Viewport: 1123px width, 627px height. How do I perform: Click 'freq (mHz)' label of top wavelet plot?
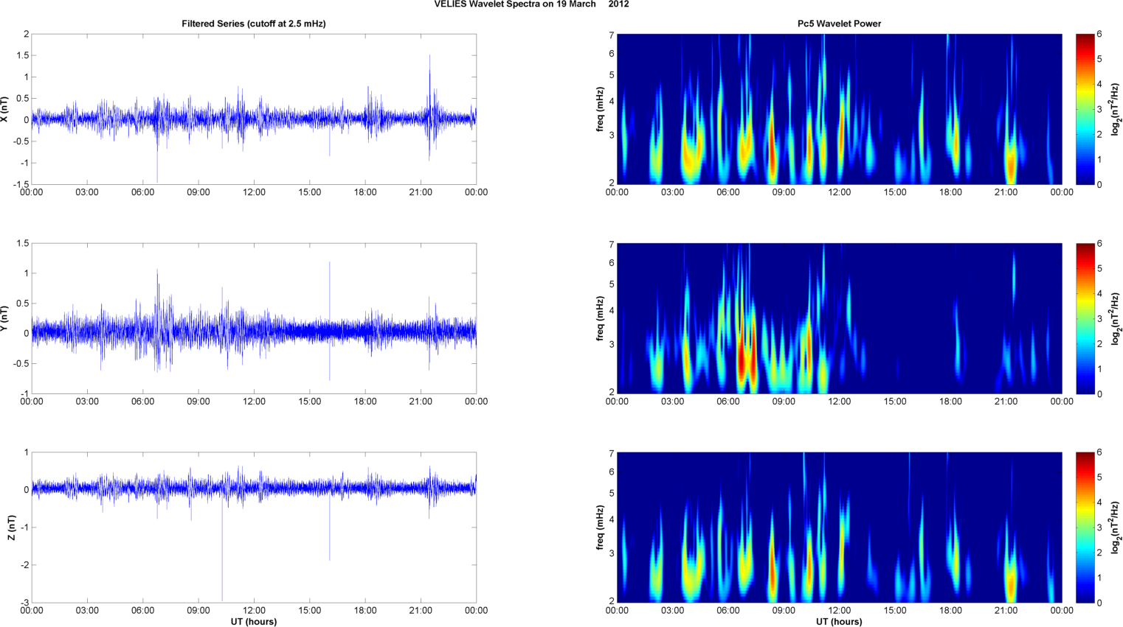[601, 109]
